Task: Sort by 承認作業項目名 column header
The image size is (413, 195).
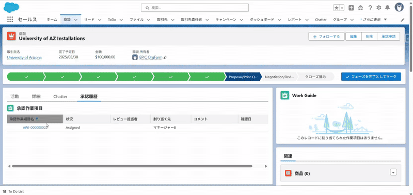Action: click(x=35, y=119)
